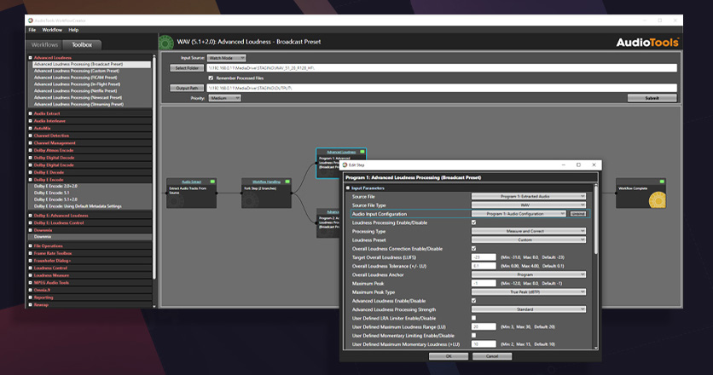The width and height of the screenshot is (713, 375).
Task: Expand the Audio Interleave category
Action: coord(31,121)
